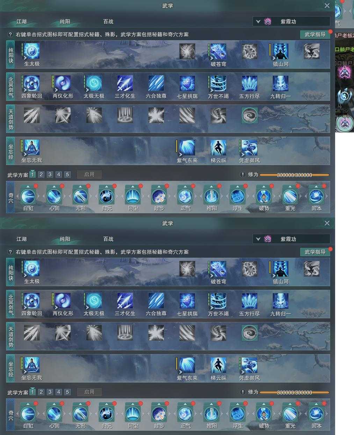The width and height of the screenshot is (354, 435).
Task: Click the 凭虚御风 skill icon in bottom window
Action: [x=250, y=365]
